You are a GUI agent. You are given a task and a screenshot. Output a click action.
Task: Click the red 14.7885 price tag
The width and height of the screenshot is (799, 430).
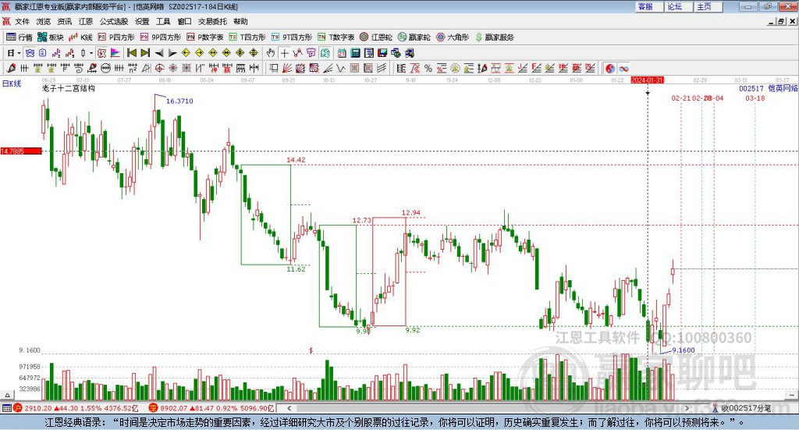point(21,151)
